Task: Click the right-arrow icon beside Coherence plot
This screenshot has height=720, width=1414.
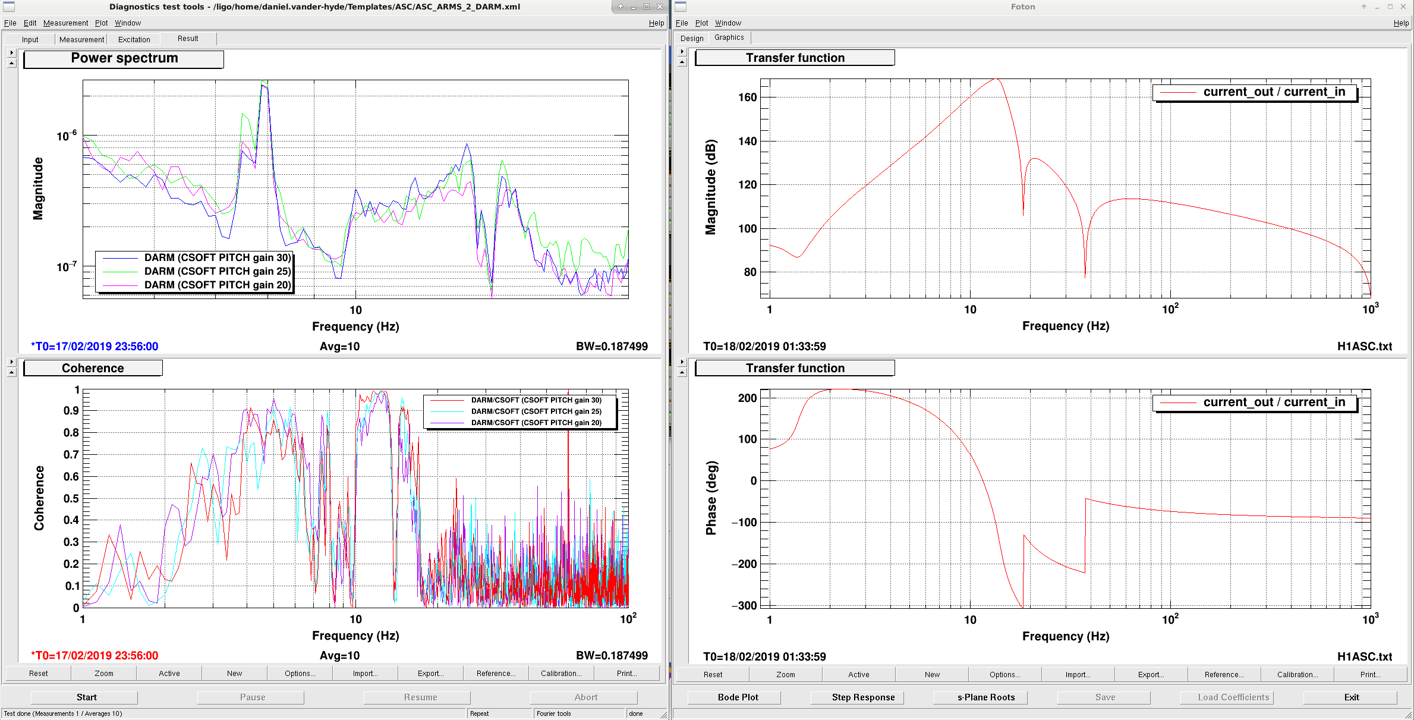Action: click(11, 361)
